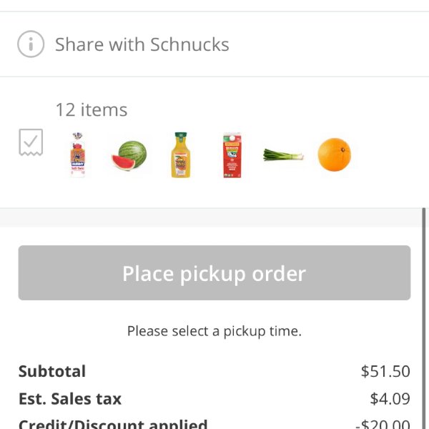Click the receipt checkmark icon beside items
Viewport: 429px width, 429px height.
[x=31, y=142]
